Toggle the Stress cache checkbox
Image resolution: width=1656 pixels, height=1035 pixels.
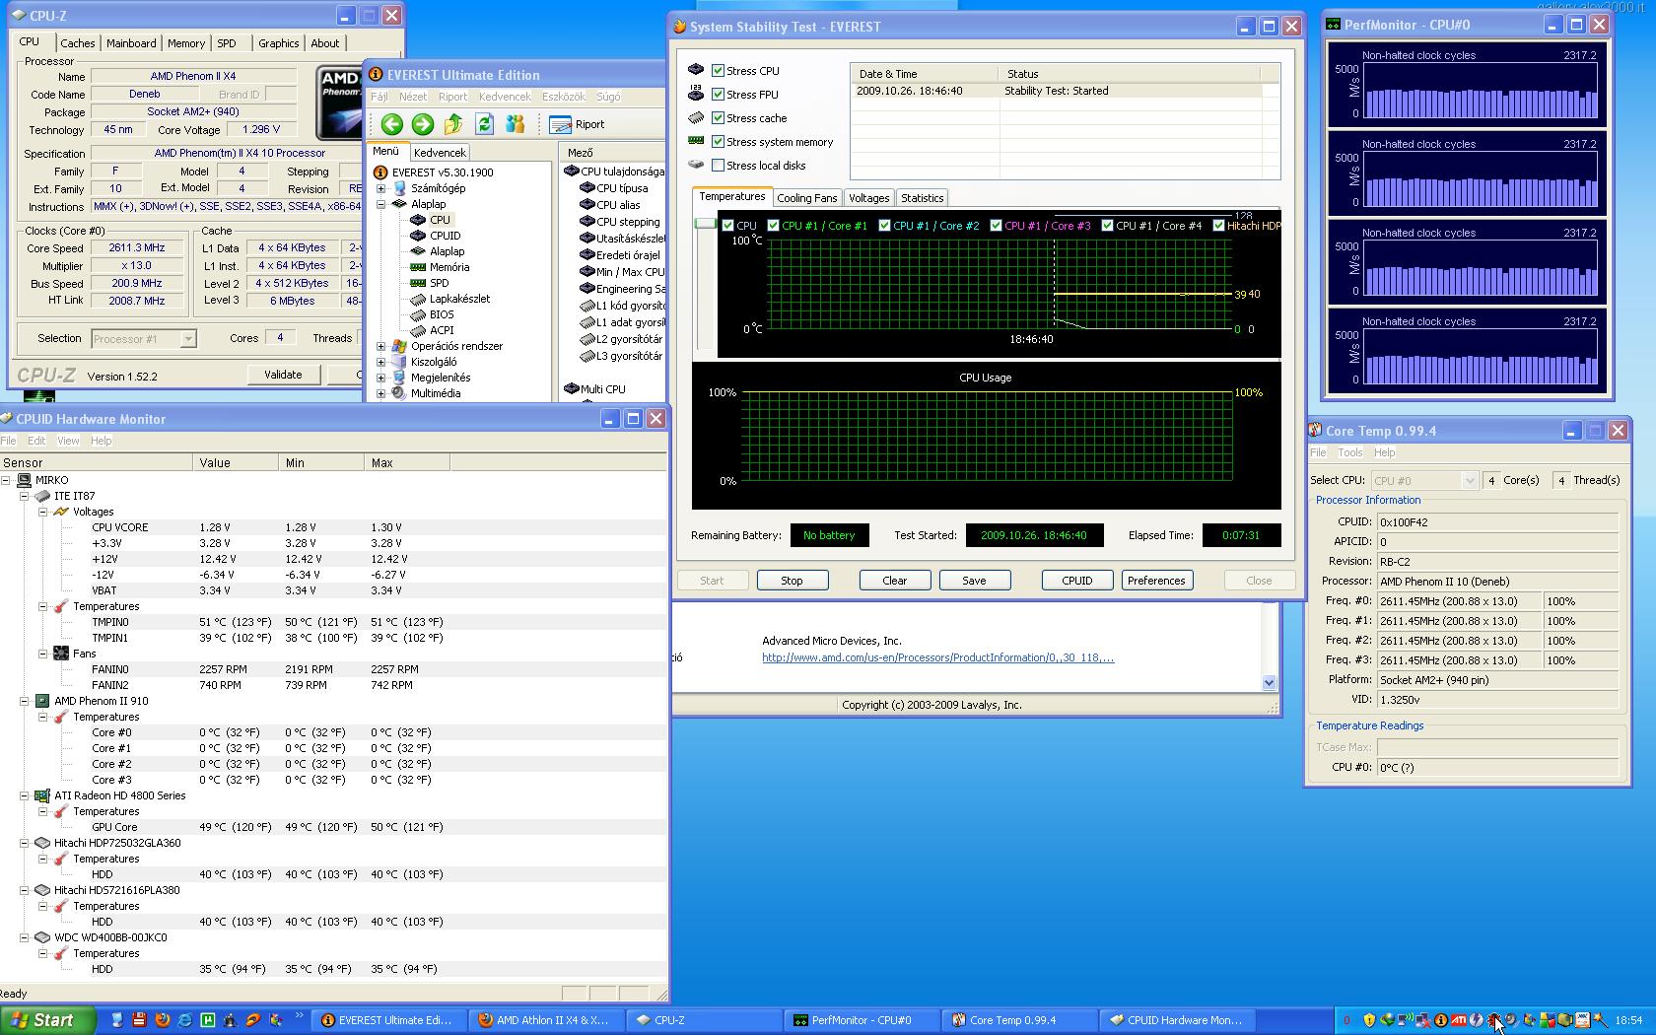point(719,117)
